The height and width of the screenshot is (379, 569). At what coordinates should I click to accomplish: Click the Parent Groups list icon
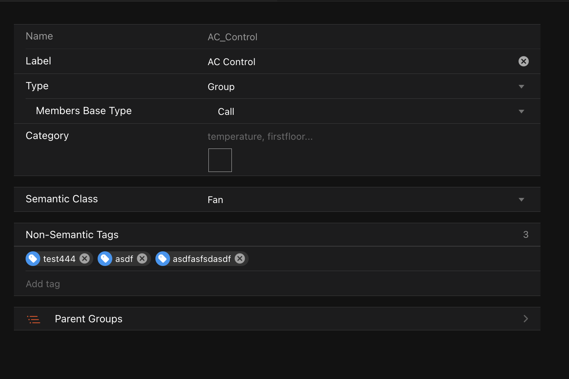click(34, 319)
